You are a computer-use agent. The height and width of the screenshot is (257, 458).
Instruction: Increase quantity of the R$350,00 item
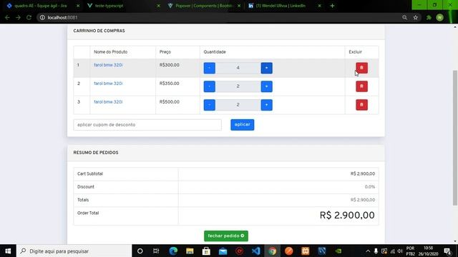tap(266, 86)
